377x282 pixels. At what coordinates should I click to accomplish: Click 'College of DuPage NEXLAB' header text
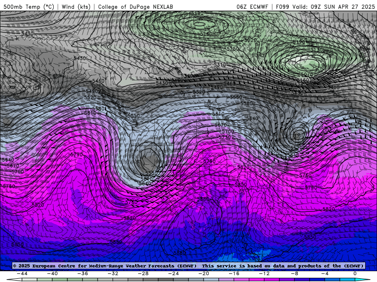(x=136, y=7)
